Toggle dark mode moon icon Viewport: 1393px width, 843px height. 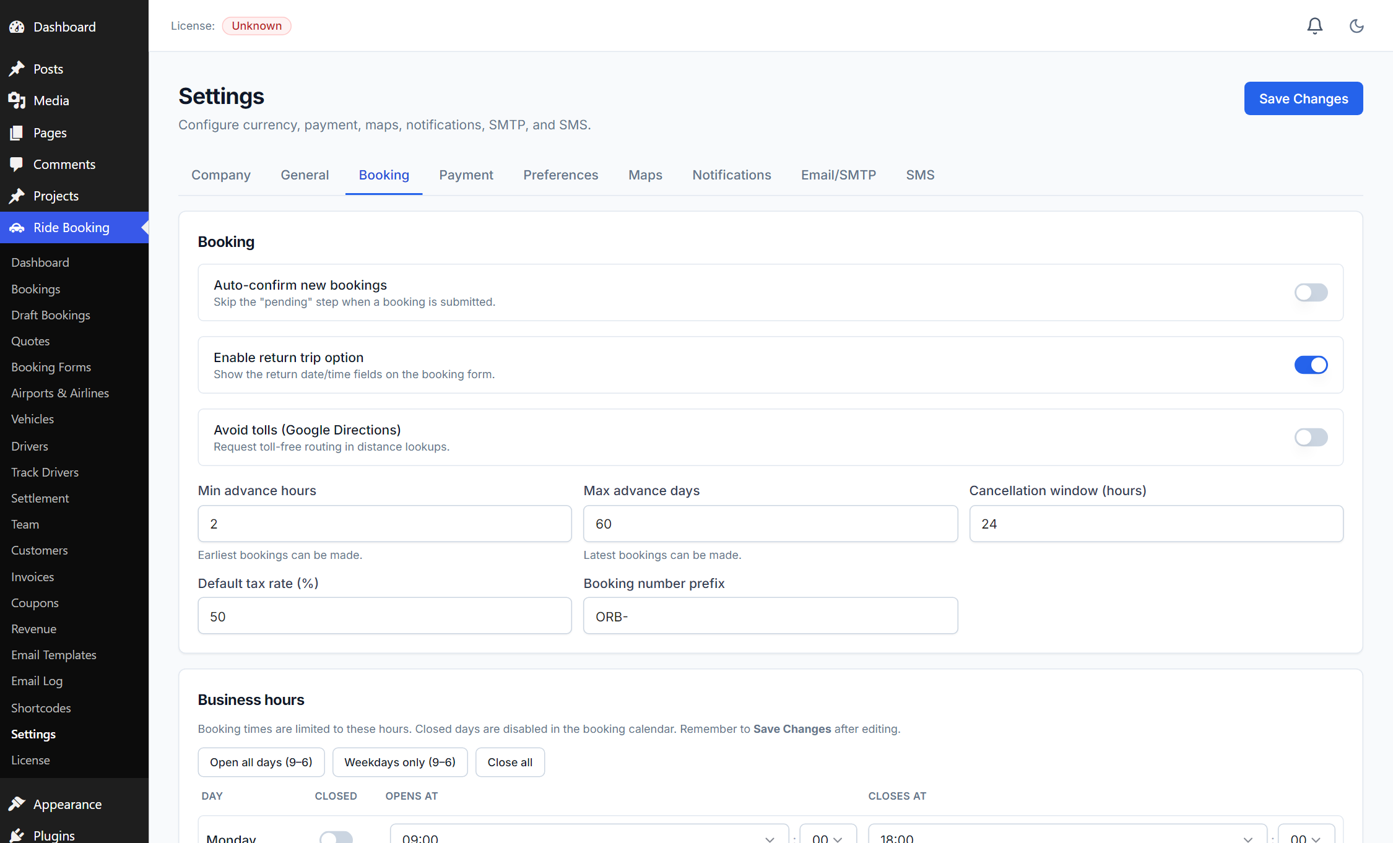[1356, 26]
